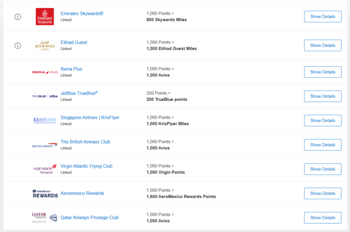The height and width of the screenshot is (232, 350).
Task: Click the info icon beside Etihad Guest
Action: tap(18, 46)
